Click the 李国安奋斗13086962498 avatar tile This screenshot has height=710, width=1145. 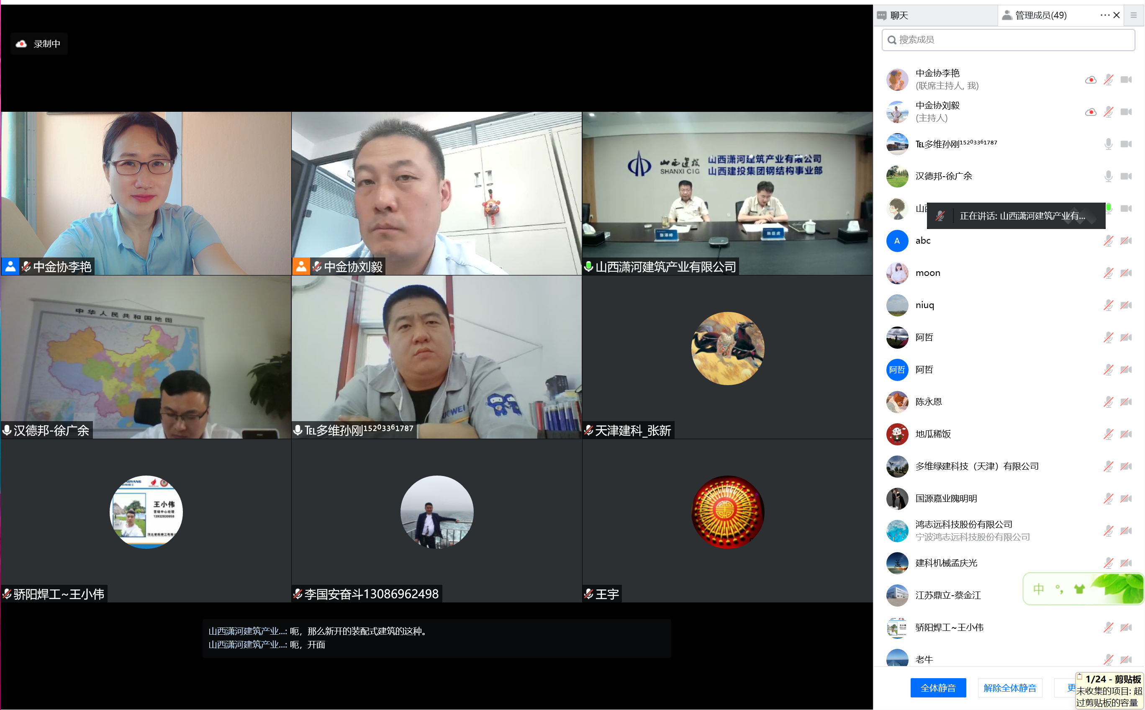pos(436,521)
